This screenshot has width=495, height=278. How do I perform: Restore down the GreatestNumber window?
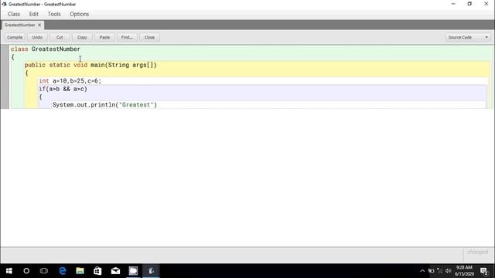coord(469,4)
